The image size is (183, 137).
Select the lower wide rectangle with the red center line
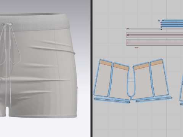pyautogui.click(x=155, y=43)
